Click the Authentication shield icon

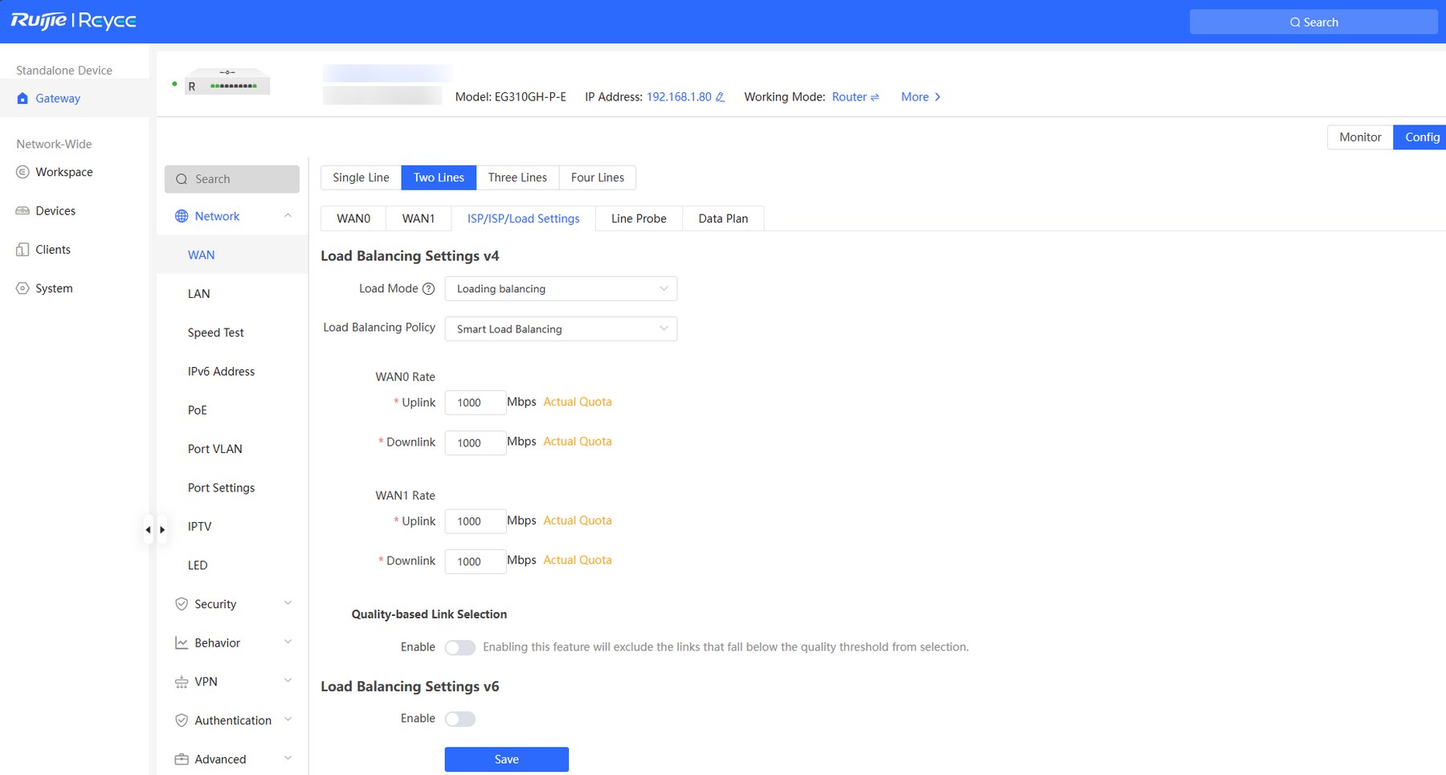[182, 720]
